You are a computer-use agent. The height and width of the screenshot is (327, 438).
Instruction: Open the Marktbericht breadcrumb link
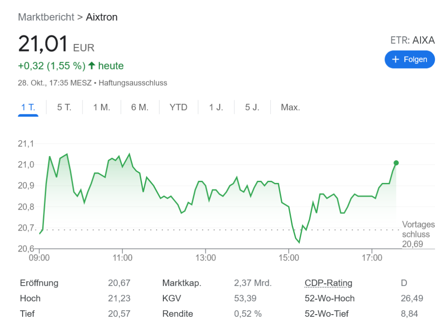pyautogui.click(x=46, y=17)
